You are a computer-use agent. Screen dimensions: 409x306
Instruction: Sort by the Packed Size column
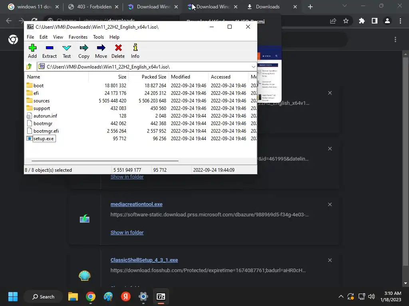click(x=148, y=77)
